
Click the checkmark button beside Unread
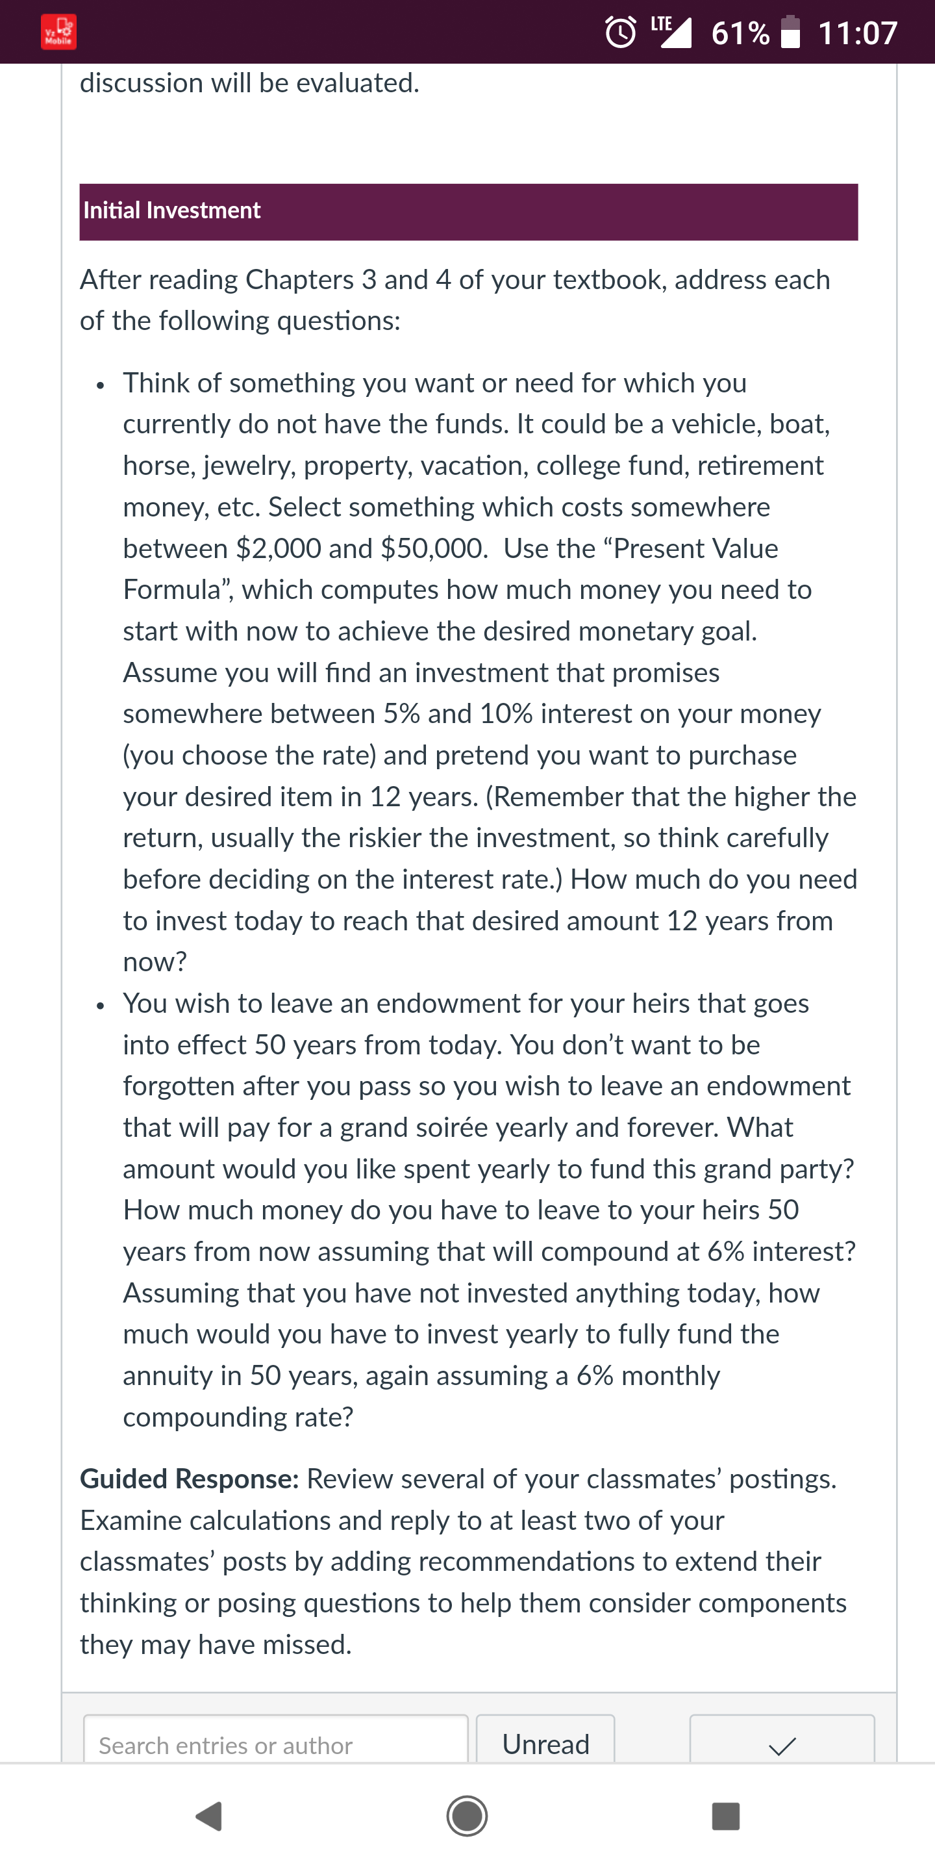click(782, 1741)
